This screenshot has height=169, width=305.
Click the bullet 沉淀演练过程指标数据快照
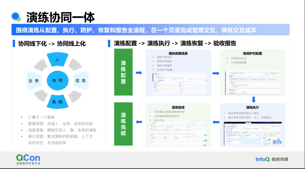pyautogui.click(x=169, y=112)
